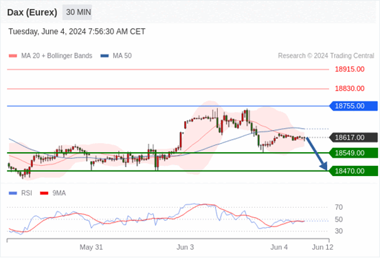Click the Research © 2024 Trading Central credit
The width and height of the screenshot is (380, 258).
point(326,56)
